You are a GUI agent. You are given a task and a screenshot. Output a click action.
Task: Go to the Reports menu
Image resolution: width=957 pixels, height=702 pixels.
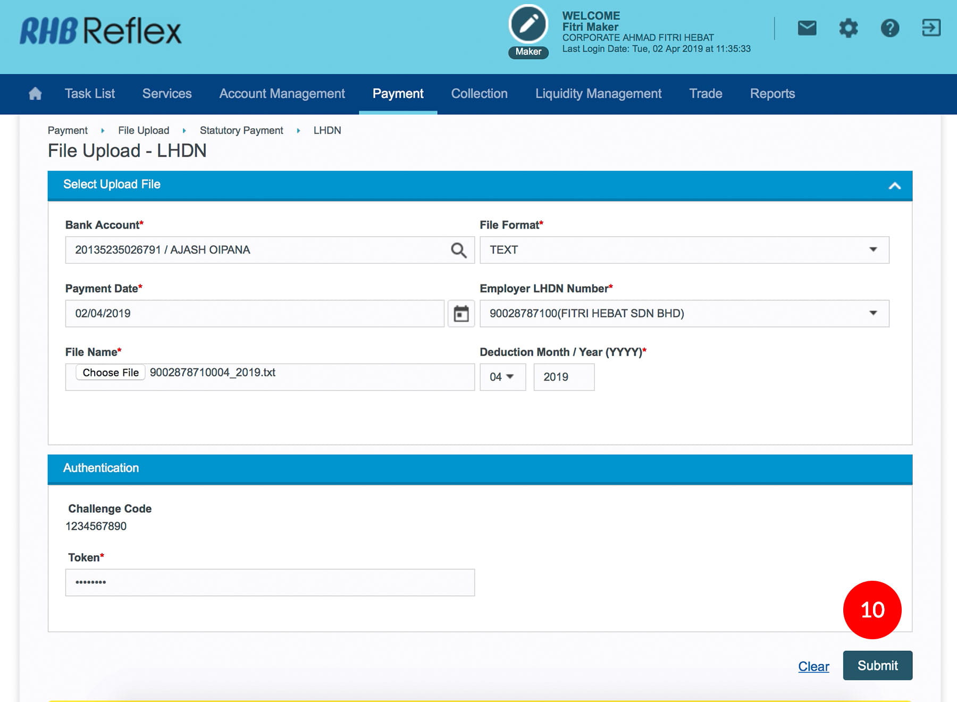click(772, 94)
